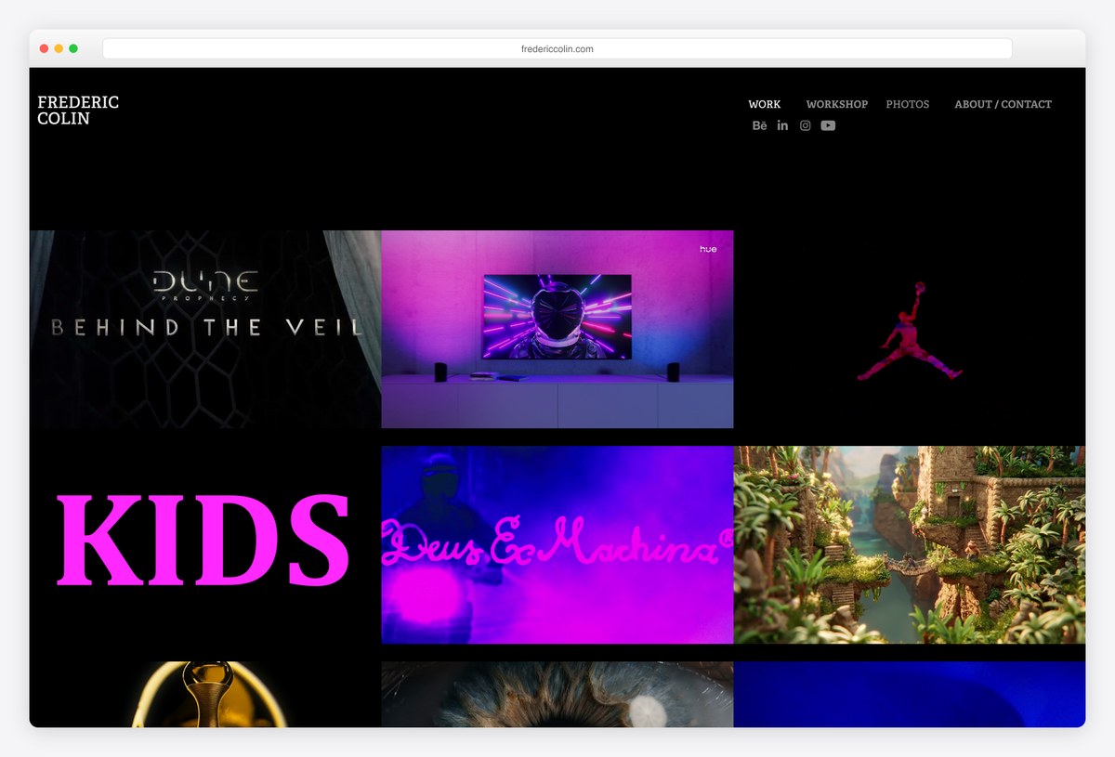Open the hue TV astronaut project
Image resolution: width=1115 pixels, height=757 pixels.
tap(557, 329)
